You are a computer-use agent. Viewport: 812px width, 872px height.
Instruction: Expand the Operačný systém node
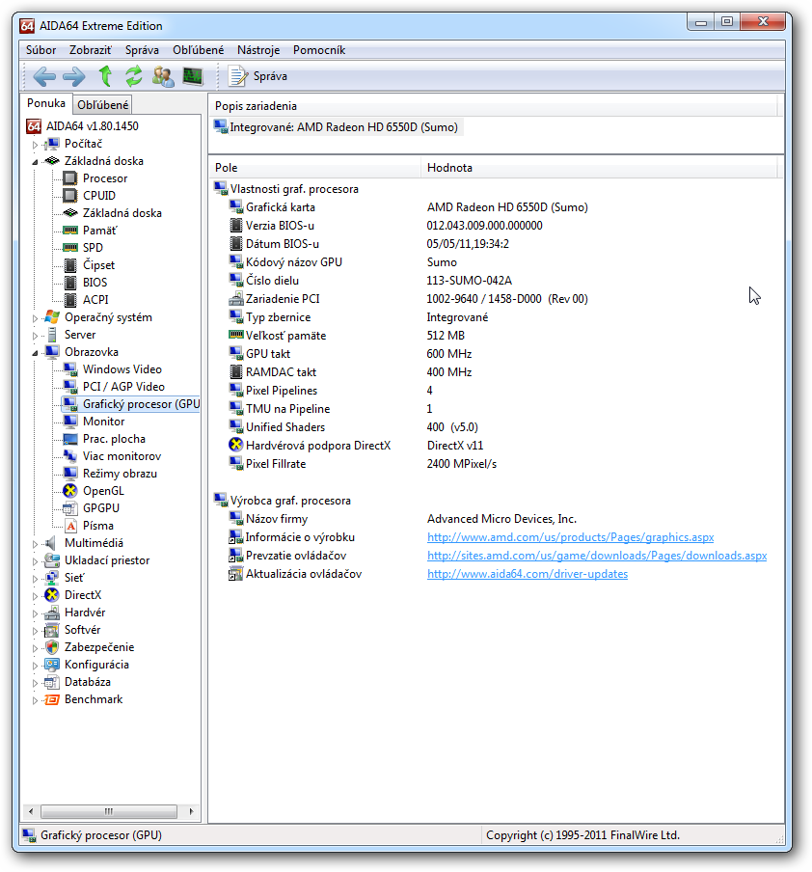coord(35,318)
